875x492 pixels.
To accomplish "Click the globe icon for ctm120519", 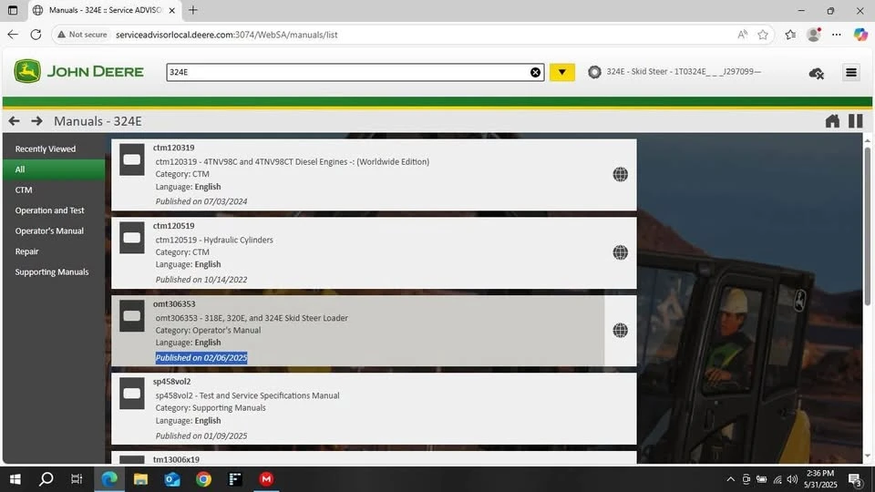I will click(620, 252).
